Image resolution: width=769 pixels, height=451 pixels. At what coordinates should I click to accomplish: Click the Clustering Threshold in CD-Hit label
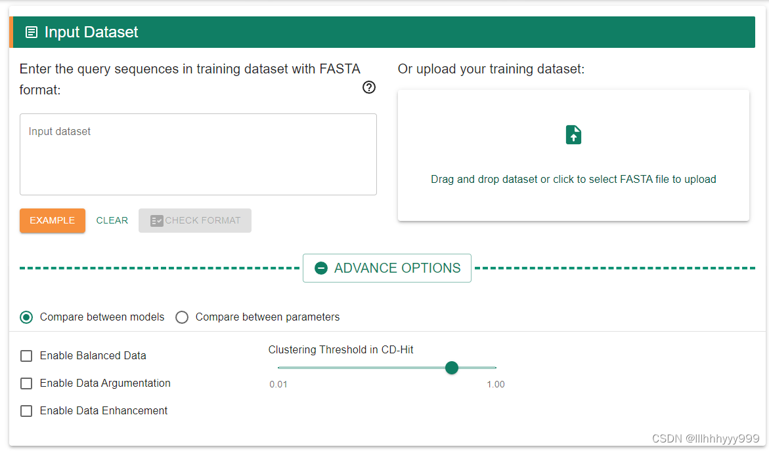pos(340,349)
